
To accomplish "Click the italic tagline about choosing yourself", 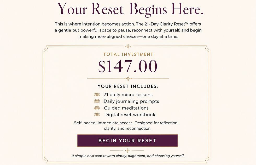I will click(x=128, y=156).
